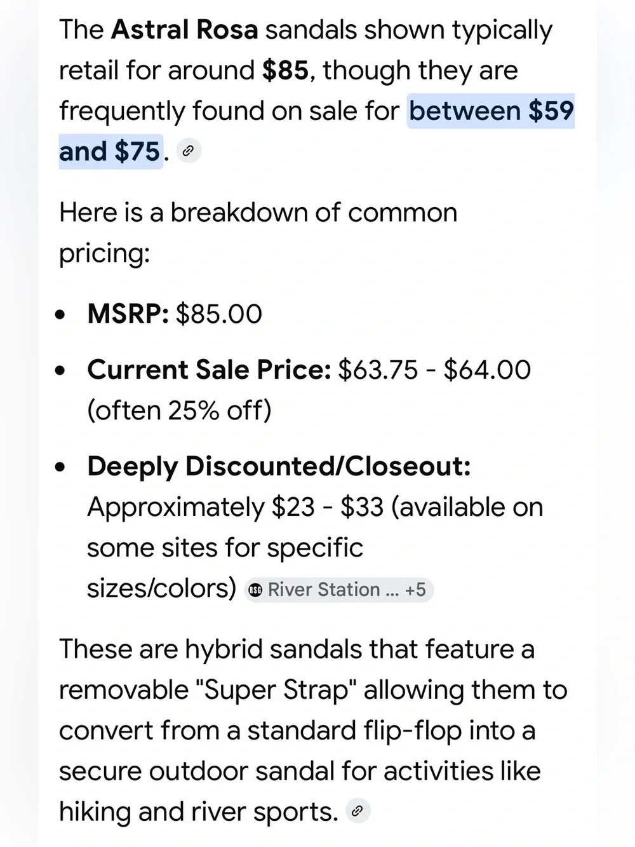Select the "MSRP:" bullet label
Image resolution: width=635 pixels, height=847 pixels.
tap(128, 314)
